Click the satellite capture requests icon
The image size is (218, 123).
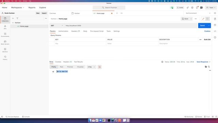click(x=188, y=8)
